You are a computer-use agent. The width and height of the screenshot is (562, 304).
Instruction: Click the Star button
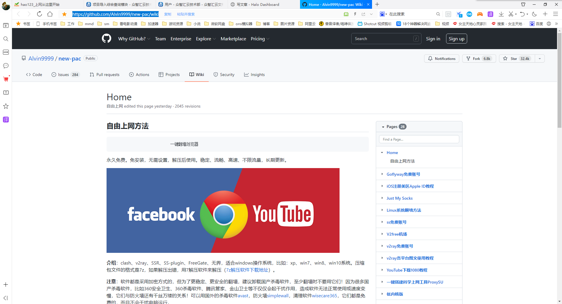click(x=517, y=58)
